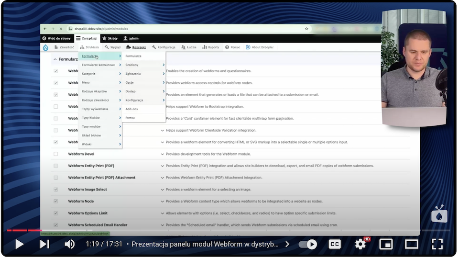Expand 'Szablony' submenu arrow
The height and width of the screenshot is (258, 459).
click(x=164, y=65)
